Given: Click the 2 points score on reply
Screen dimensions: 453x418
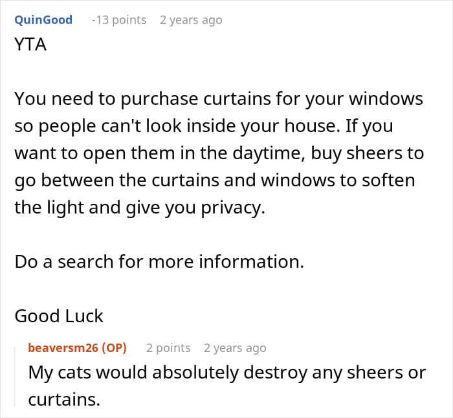Looking at the screenshot, I should click(168, 348).
